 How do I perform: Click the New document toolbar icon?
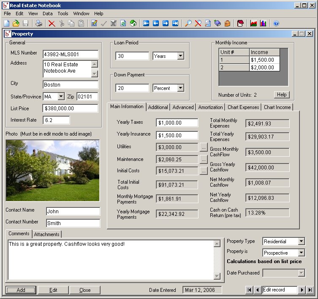(6, 24)
